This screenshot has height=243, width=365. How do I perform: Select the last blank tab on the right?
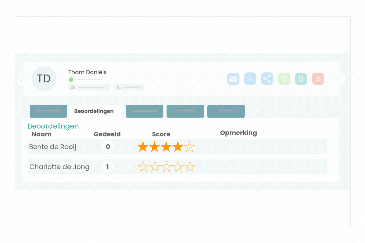[226, 111]
